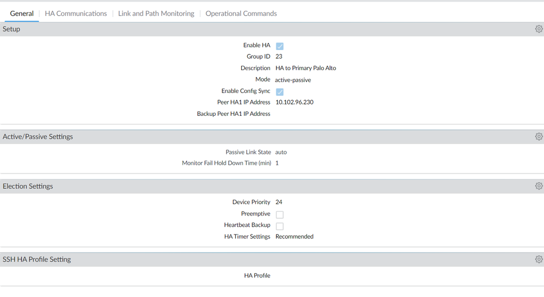Toggle the Enable HA checkbox
The image size is (544, 297).
279,46
